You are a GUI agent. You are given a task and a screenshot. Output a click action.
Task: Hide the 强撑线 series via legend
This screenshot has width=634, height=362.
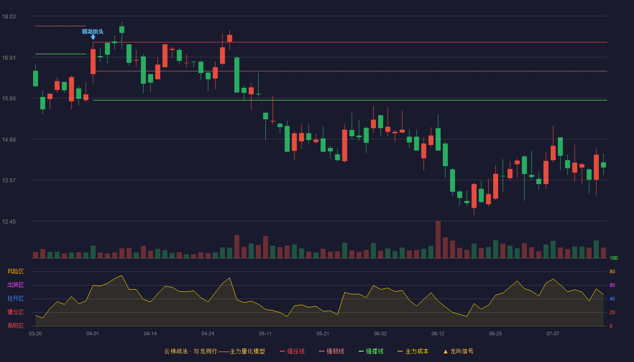click(x=371, y=351)
